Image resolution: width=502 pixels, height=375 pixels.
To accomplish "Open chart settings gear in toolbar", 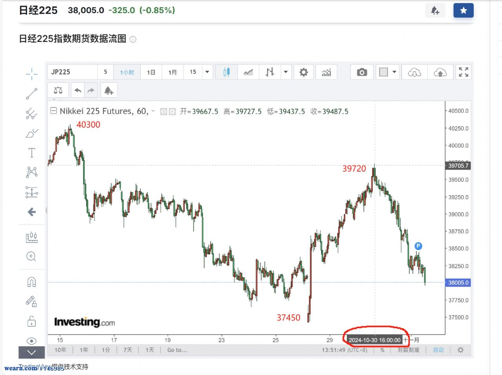I will click(304, 72).
